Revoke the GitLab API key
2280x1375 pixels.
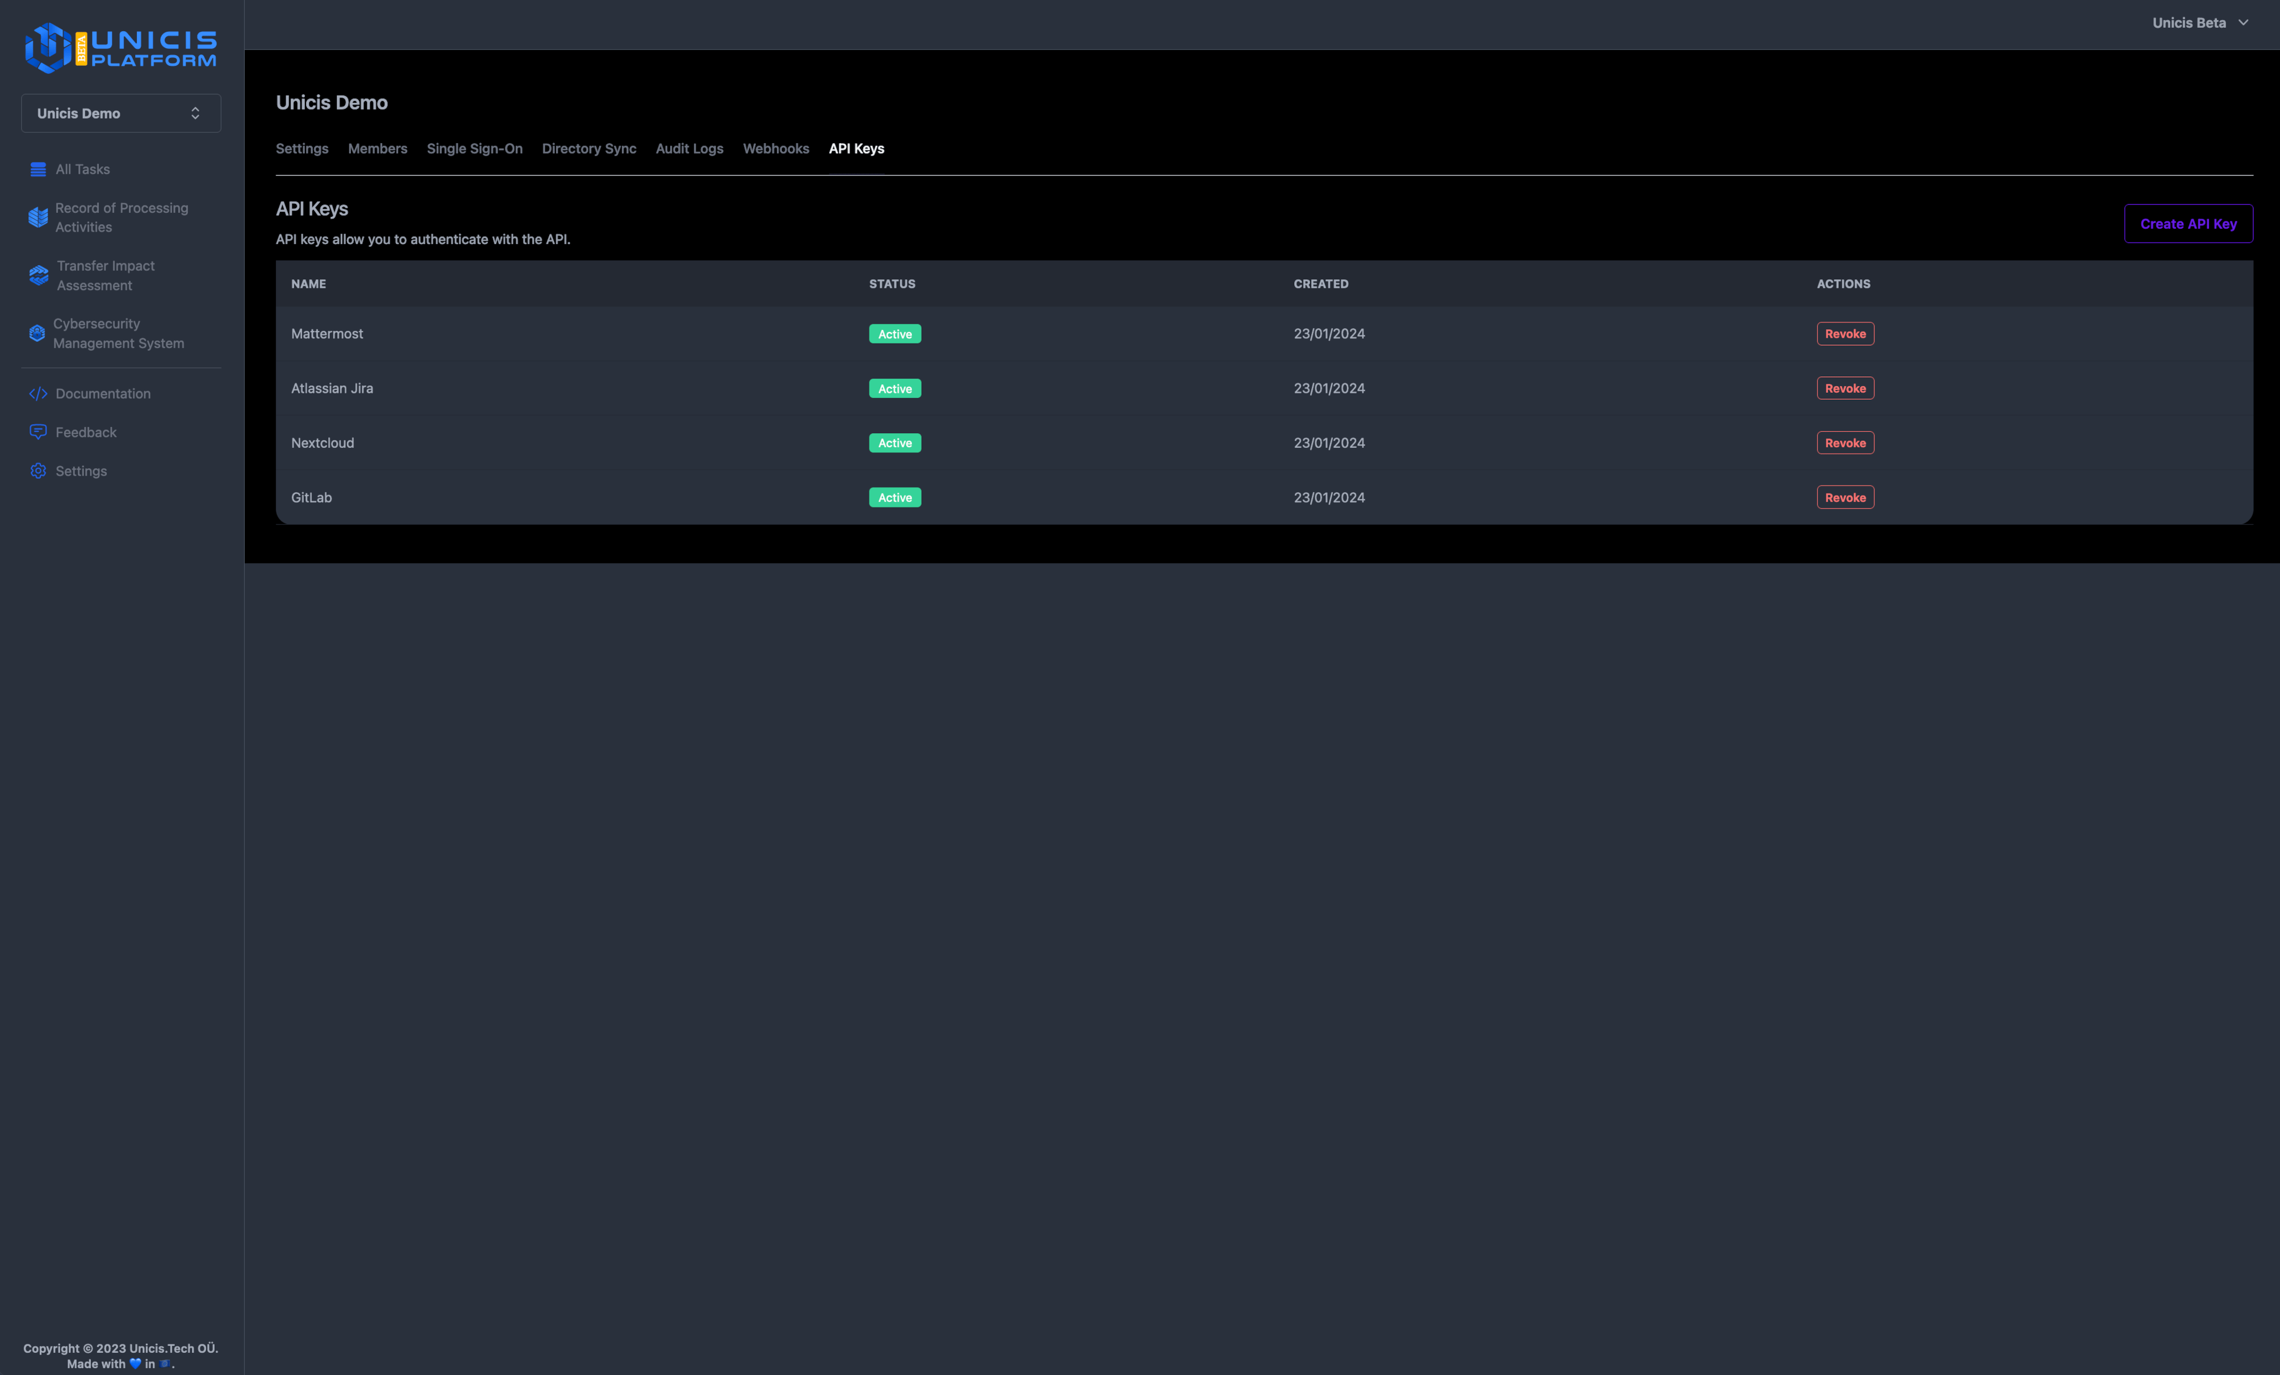pyautogui.click(x=1845, y=497)
